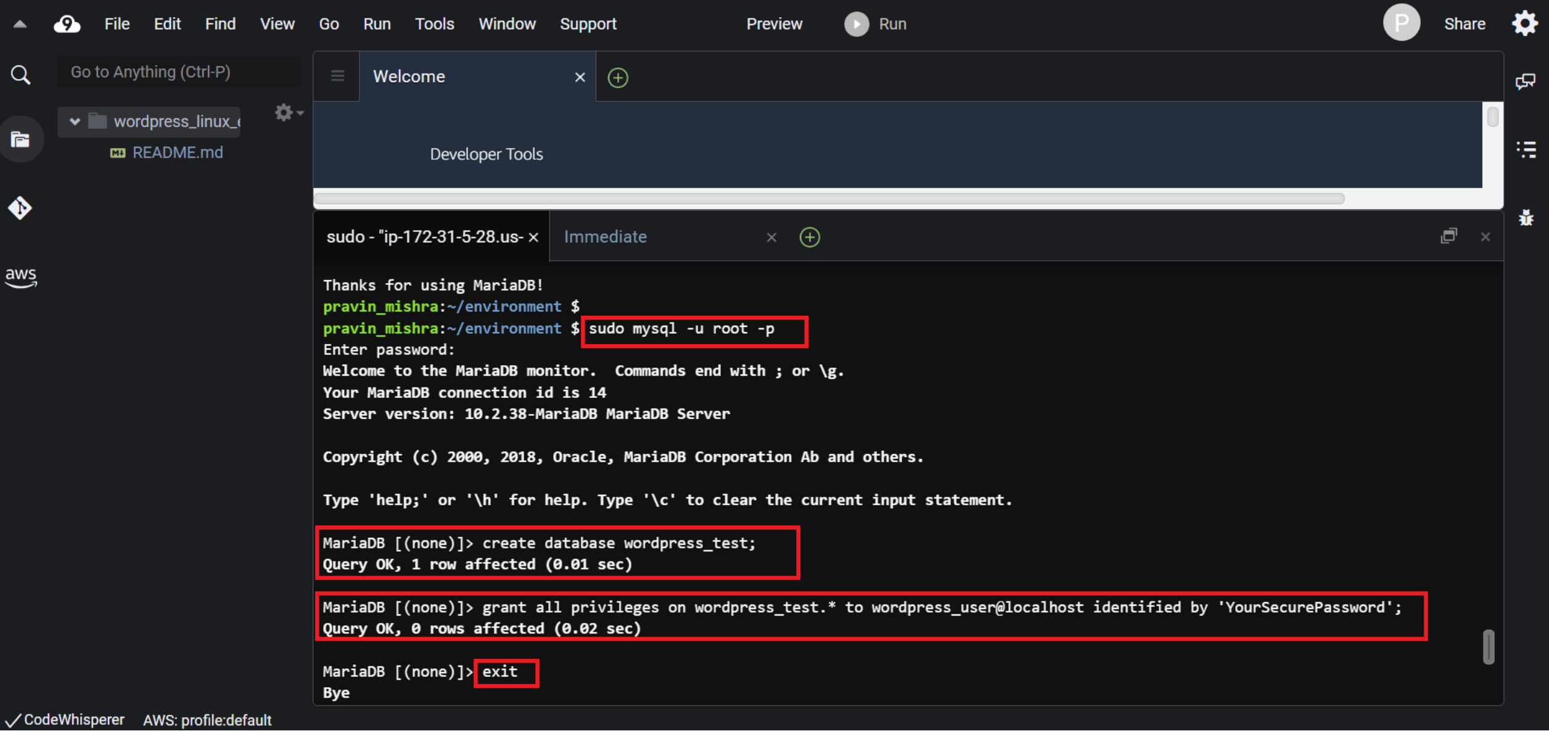Open the Environment file tree panel icon
Image resolution: width=1549 pixels, height=731 pixels.
[20, 139]
